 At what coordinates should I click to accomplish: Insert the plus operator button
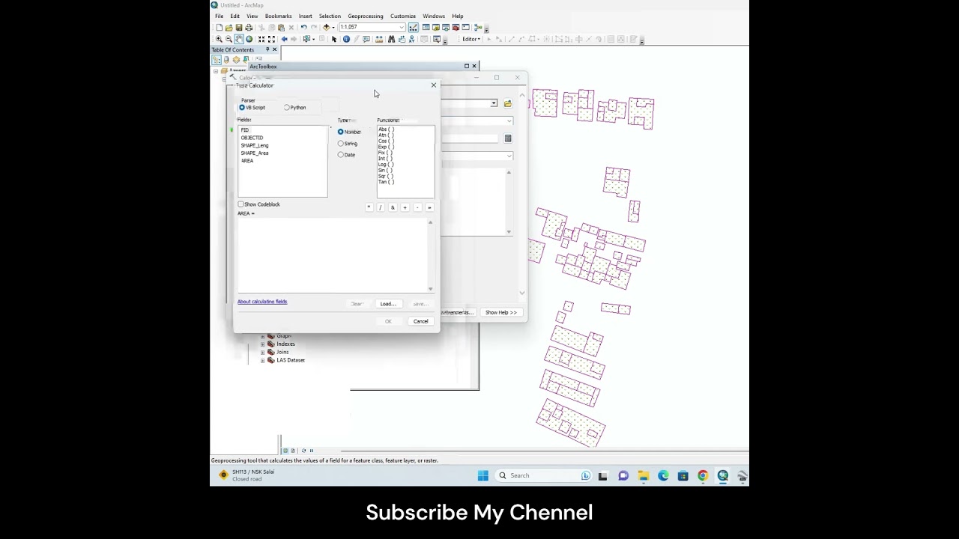(x=405, y=207)
